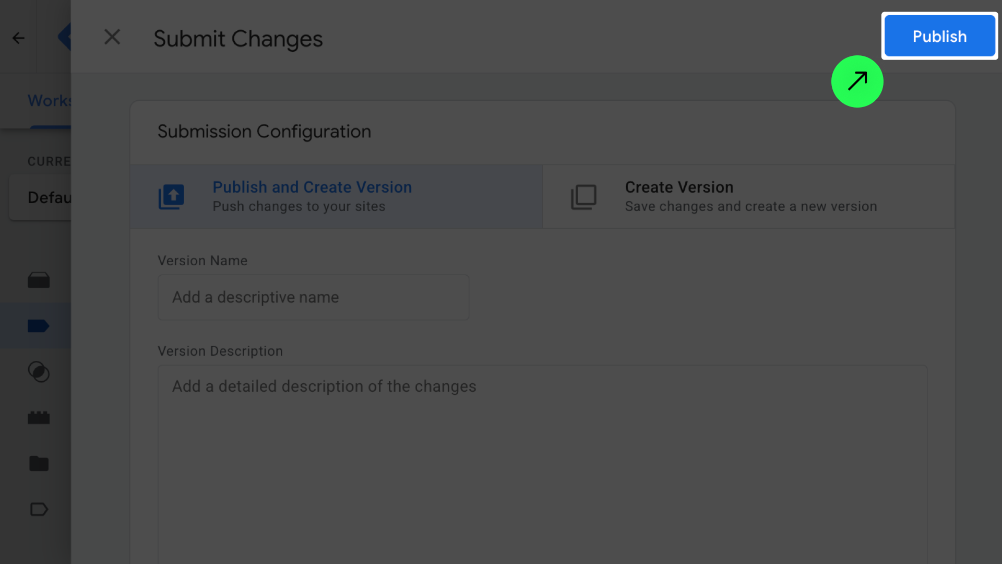The width and height of the screenshot is (1002, 564).
Task: Open the Triggers sidebar icon
Action: coord(39,372)
